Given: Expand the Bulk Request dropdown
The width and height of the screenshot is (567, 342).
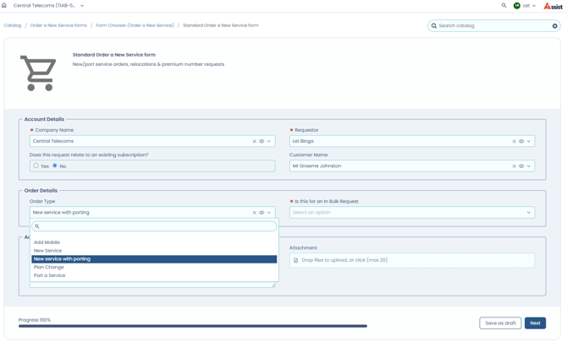Looking at the screenshot, I should [x=412, y=213].
